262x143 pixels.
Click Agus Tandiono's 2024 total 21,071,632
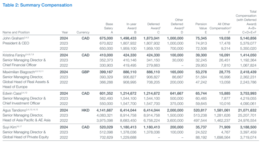(x=247, y=110)
